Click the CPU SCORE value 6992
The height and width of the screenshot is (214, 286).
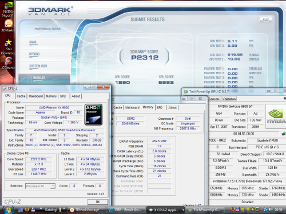[x=166, y=82]
